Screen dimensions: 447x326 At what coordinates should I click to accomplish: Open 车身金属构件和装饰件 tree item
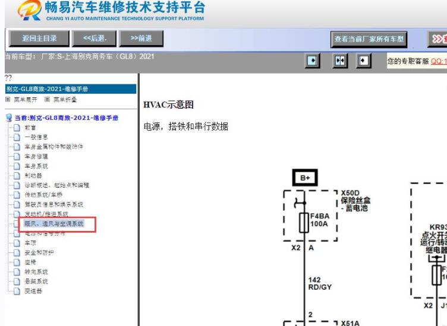[x=54, y=147]
